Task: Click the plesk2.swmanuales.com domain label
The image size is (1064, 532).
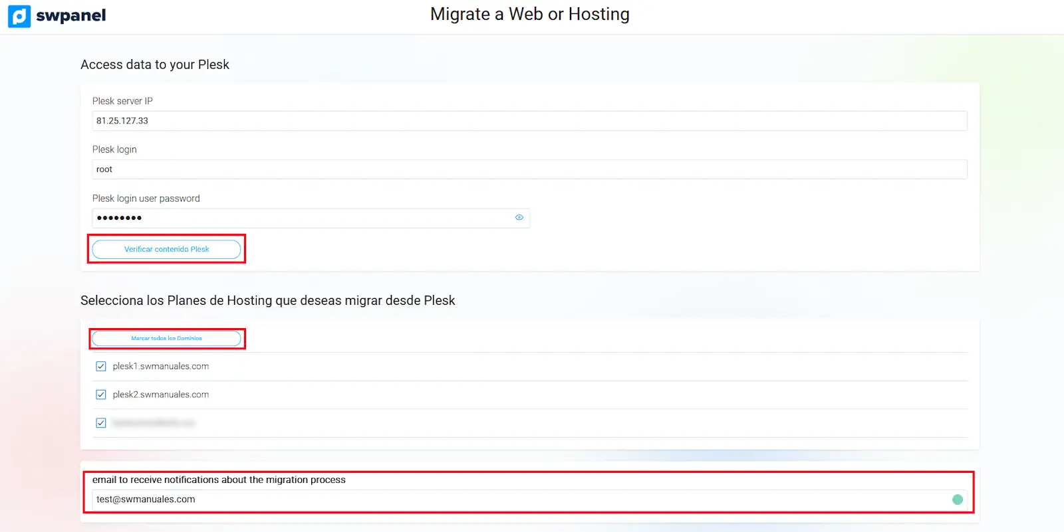Action: (x=161, y=395)
